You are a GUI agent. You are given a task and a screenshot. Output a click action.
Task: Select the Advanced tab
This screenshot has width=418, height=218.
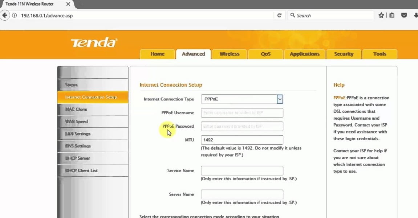click(x=193, y=54)
